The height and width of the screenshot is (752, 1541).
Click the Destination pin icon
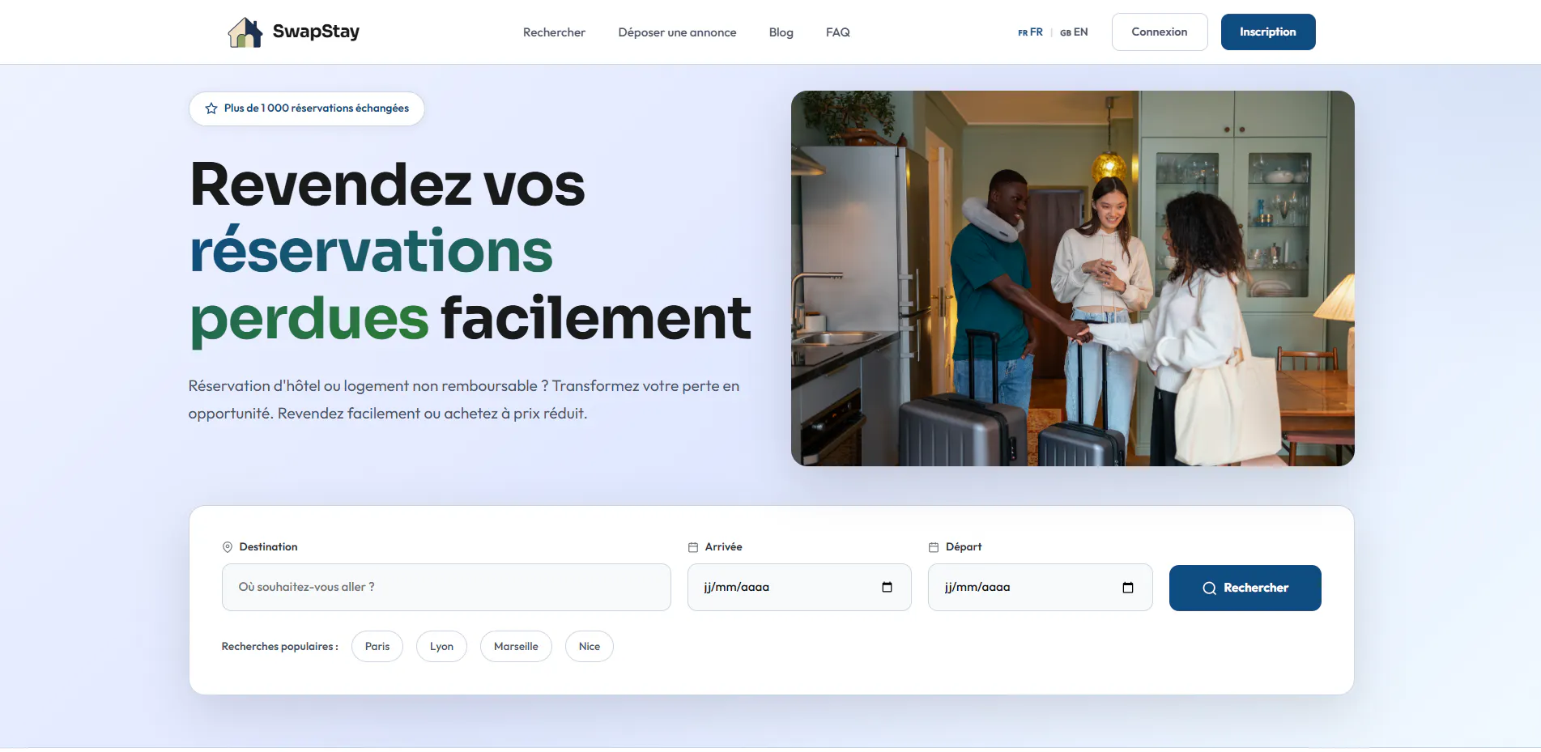tap(228, 547)
